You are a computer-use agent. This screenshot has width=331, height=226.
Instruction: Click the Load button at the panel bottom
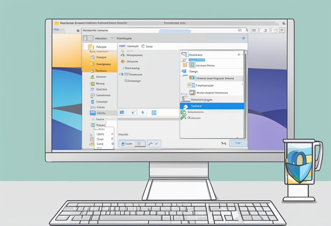(x=129, y=143)
